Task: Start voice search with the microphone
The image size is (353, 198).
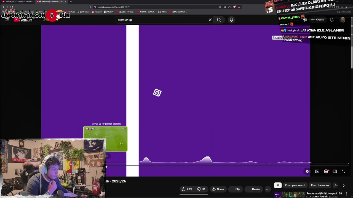Action: point(231,20)
